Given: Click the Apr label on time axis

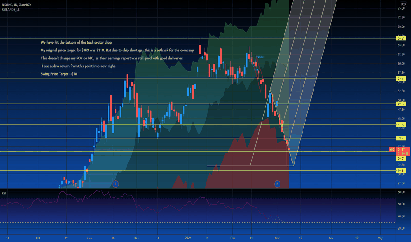Looking at the screenshot, I should click(x=331, y=238).
